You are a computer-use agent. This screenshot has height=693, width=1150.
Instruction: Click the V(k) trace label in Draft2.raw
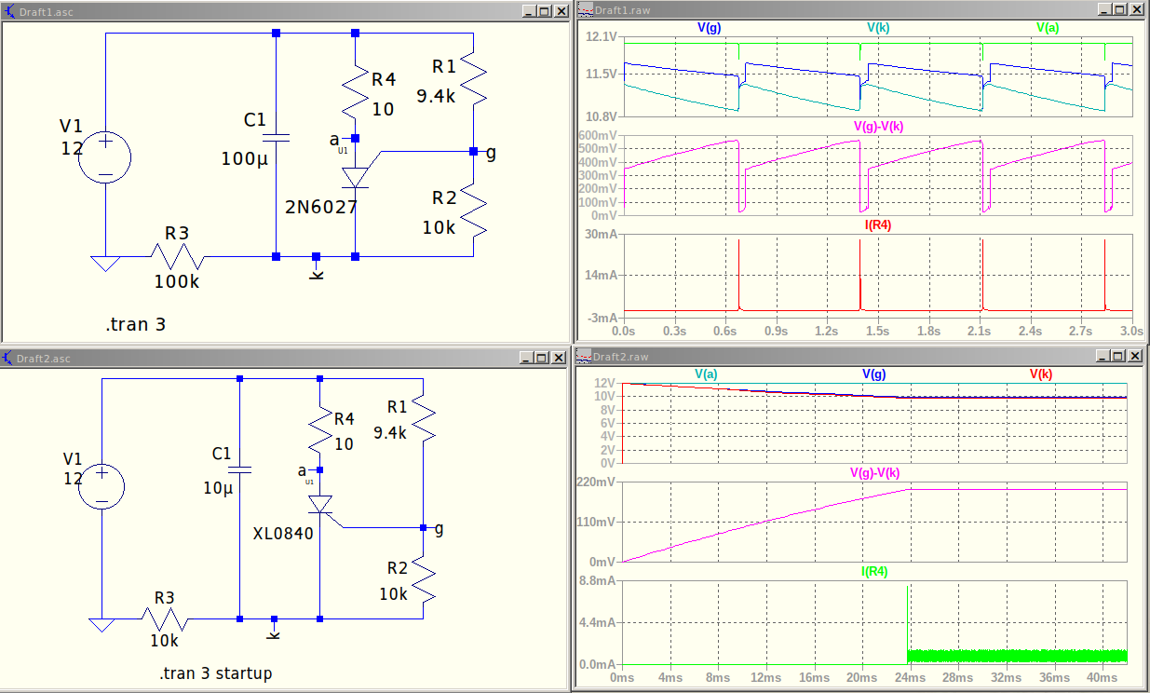coord(1041,374)
